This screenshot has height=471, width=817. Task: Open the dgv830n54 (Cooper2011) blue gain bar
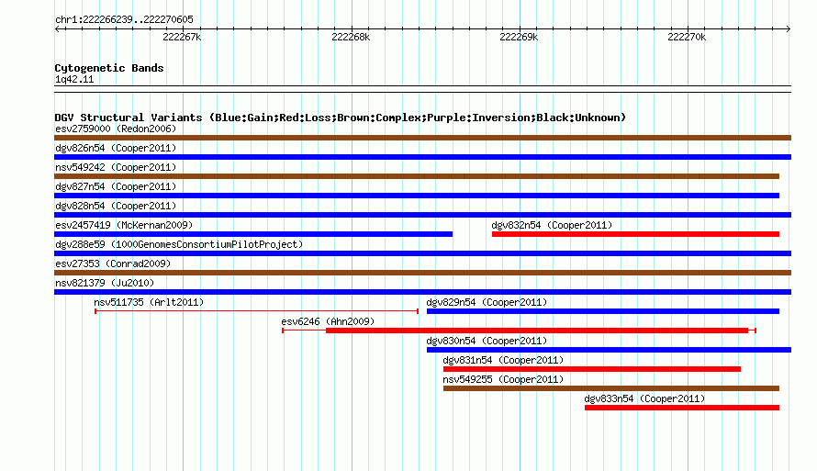tap(610, 350)
